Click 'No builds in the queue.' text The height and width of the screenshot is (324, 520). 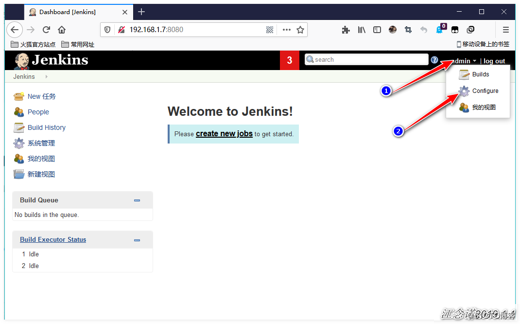coord(47,215)
